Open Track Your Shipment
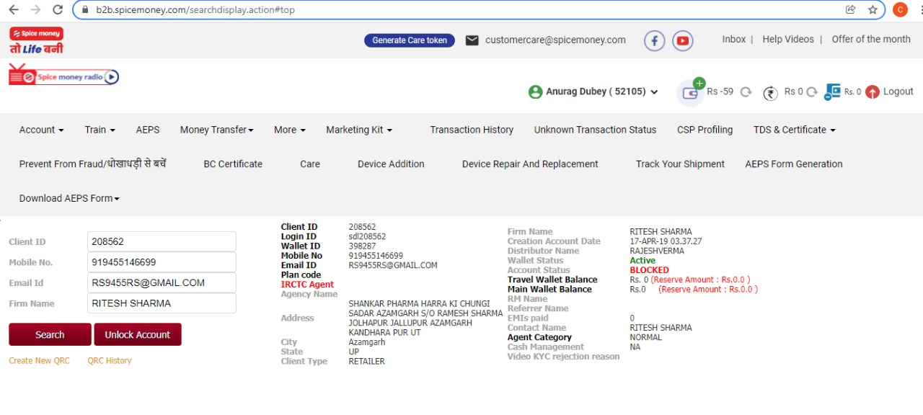 point(680,164)
